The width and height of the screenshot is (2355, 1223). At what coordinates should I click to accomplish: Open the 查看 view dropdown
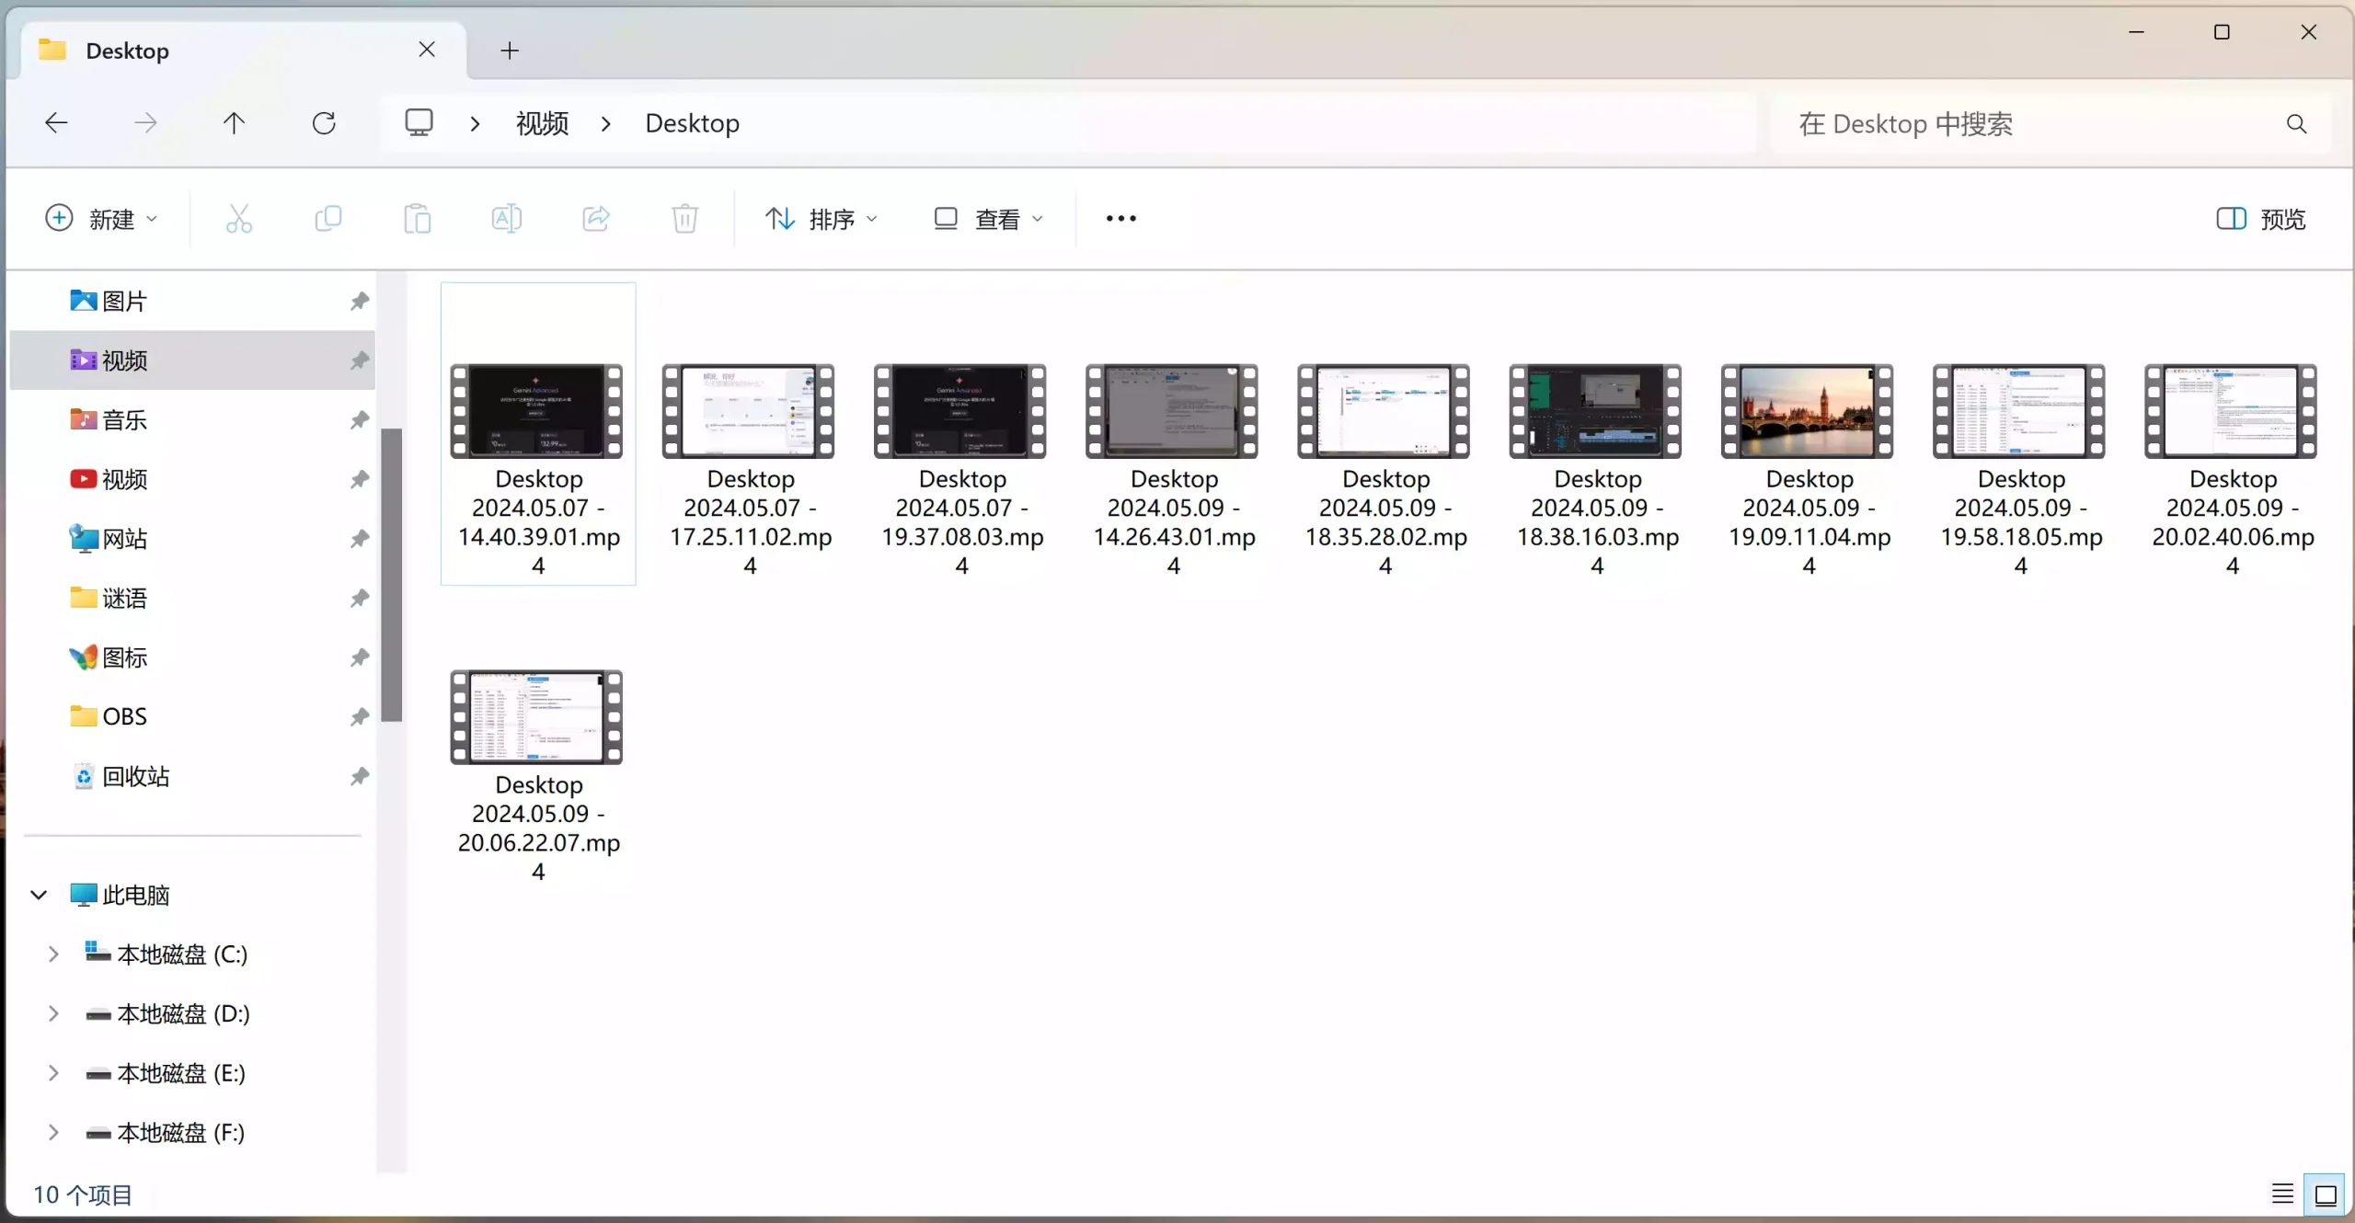click(x=989, y=219)
